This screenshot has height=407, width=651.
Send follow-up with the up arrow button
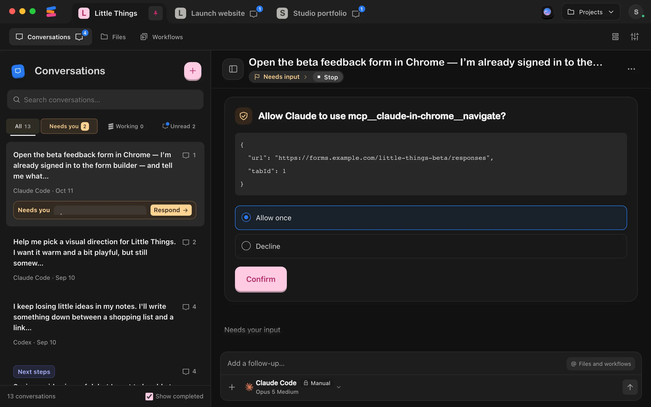pyautogui.click(x=630, y=387)
